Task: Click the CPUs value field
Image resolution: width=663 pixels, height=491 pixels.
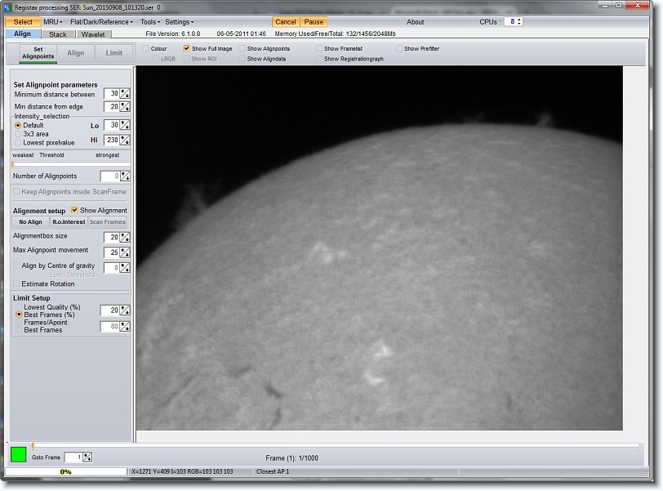Action: pos(510,21)
